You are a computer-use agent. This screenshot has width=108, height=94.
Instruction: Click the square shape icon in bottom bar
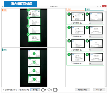[55, 90]
